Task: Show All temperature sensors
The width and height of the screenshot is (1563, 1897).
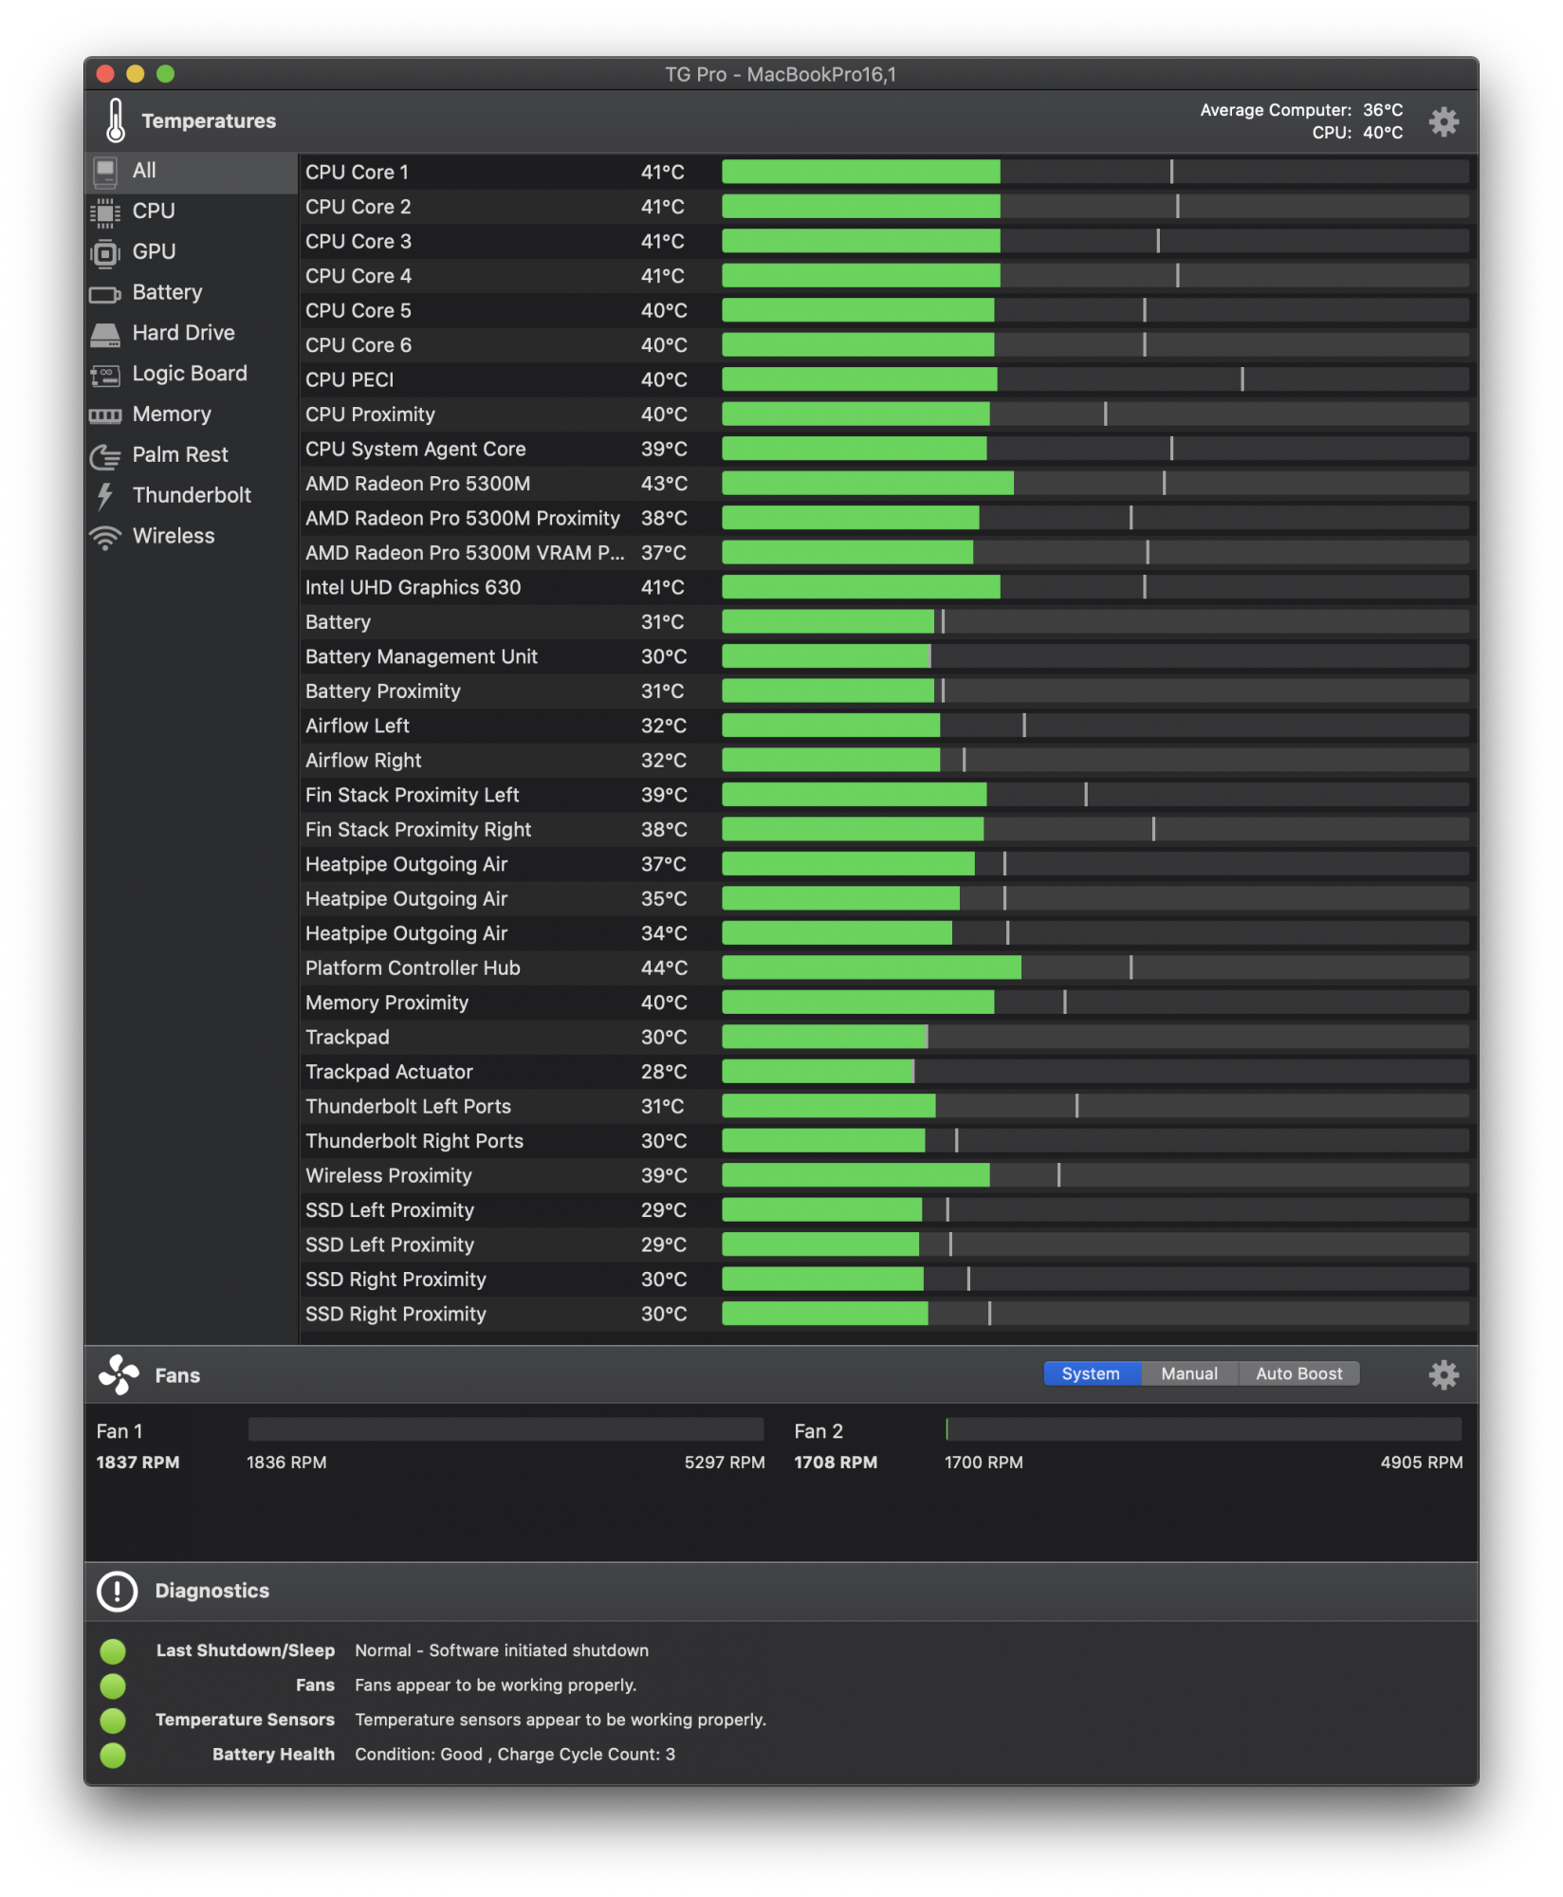Action: [x=145, y=171]
